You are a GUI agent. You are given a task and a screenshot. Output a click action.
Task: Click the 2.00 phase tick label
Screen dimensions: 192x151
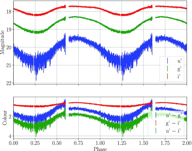tap(187, 143)
